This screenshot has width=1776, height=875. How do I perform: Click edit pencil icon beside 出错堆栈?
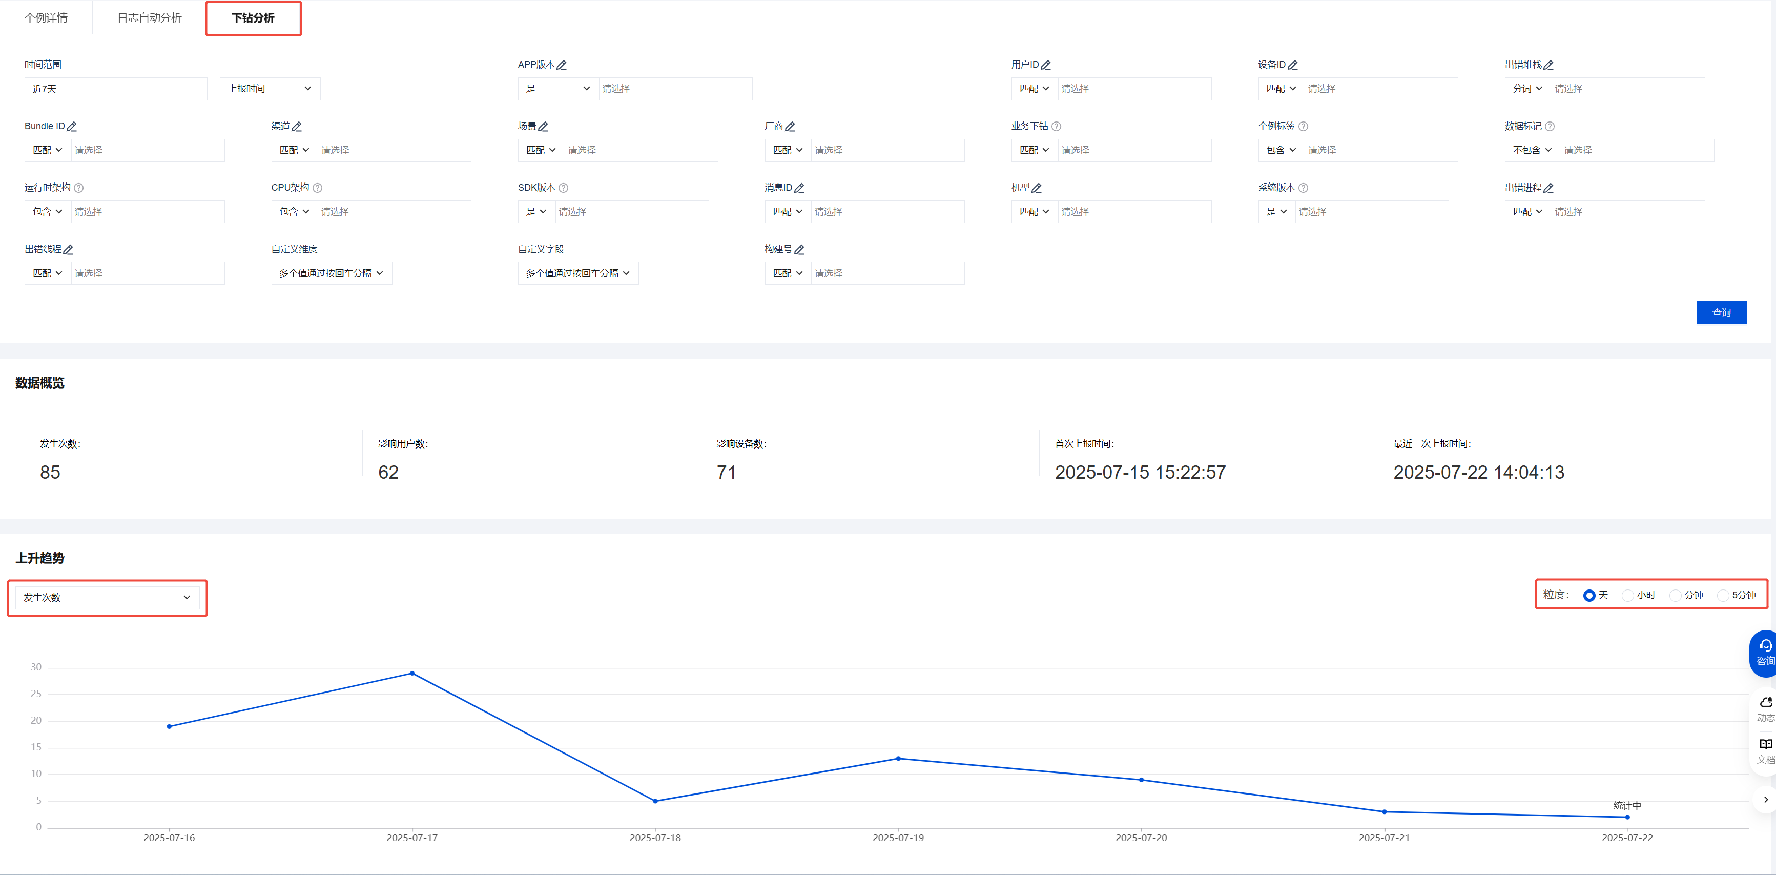(x=1548, y=65)
